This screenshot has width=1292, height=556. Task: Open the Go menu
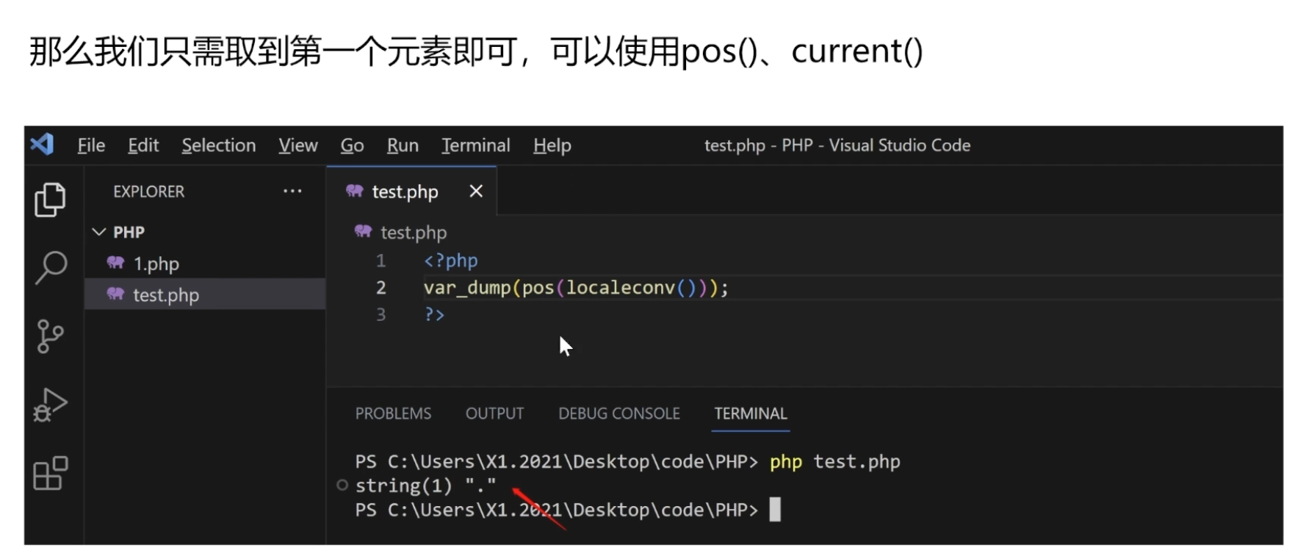click(352, 145)
